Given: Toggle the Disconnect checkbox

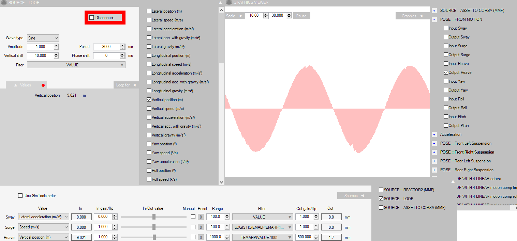Looking at the screenshot, I should [91, 18].
